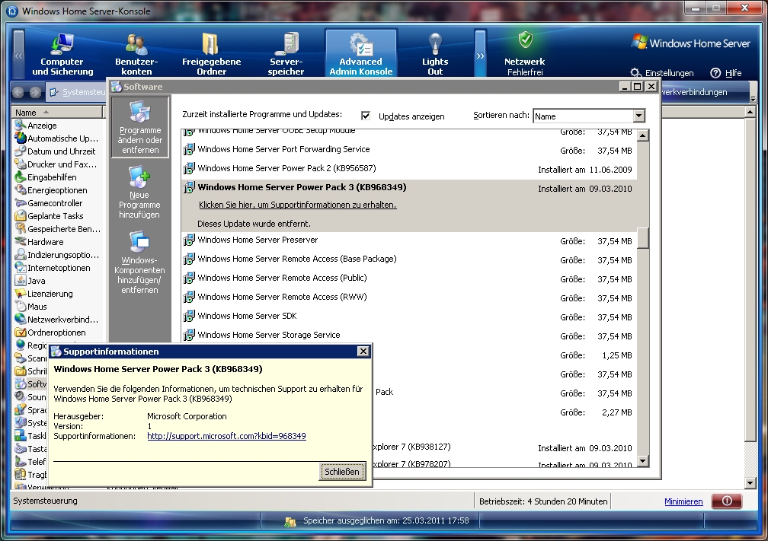Open Lights Out tab

(x=435, y=54)
